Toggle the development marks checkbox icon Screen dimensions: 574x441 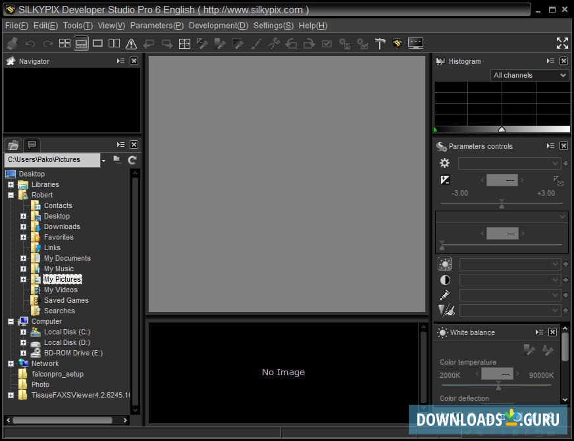click(326, 43)
